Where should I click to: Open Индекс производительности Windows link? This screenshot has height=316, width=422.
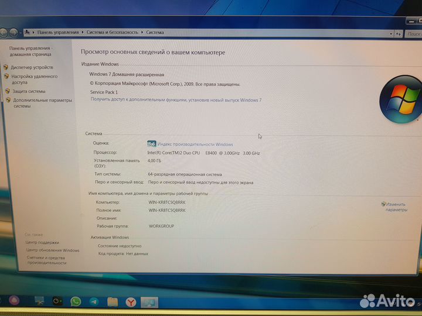(195, 145)
